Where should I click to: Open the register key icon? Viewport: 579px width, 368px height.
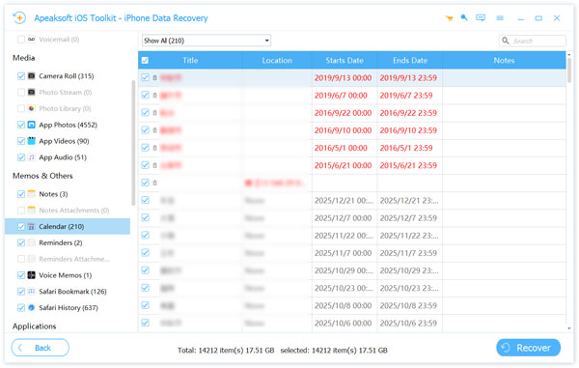(464, 17)
